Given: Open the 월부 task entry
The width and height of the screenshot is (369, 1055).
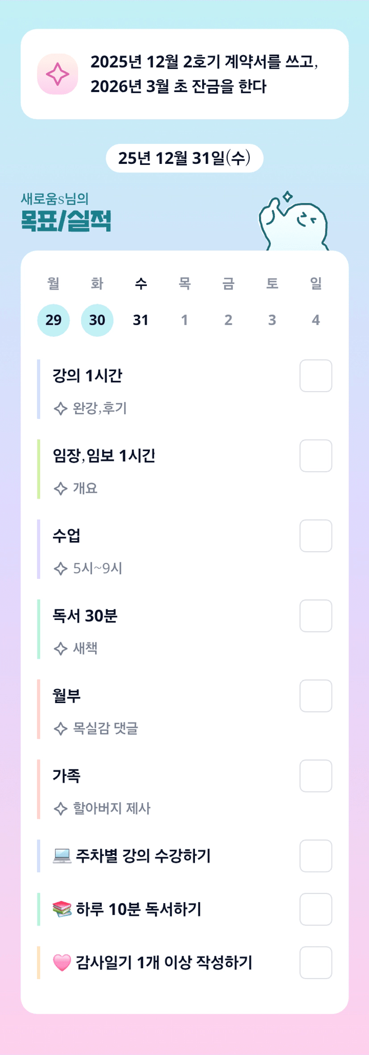Looking at the screenshot, I should tap(67, 696).
